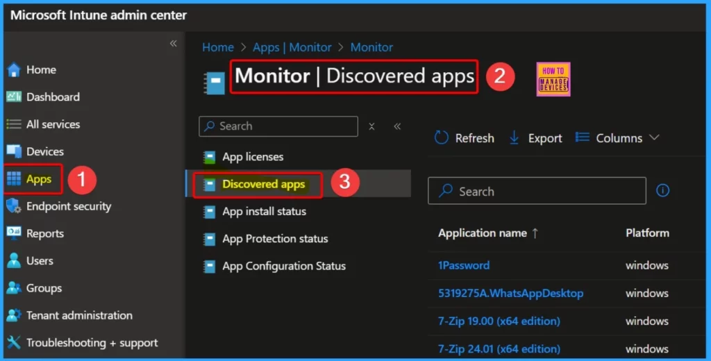The height and width of the screenshot is (361, 711).
Task: Click the Export button
Action: click(535, 138)
